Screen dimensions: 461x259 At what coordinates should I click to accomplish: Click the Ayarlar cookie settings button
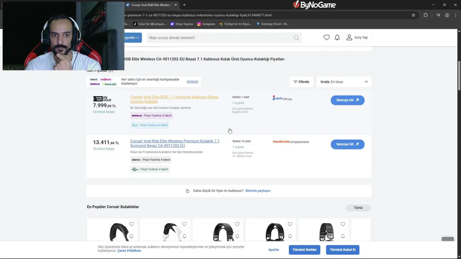pos(274,250)
